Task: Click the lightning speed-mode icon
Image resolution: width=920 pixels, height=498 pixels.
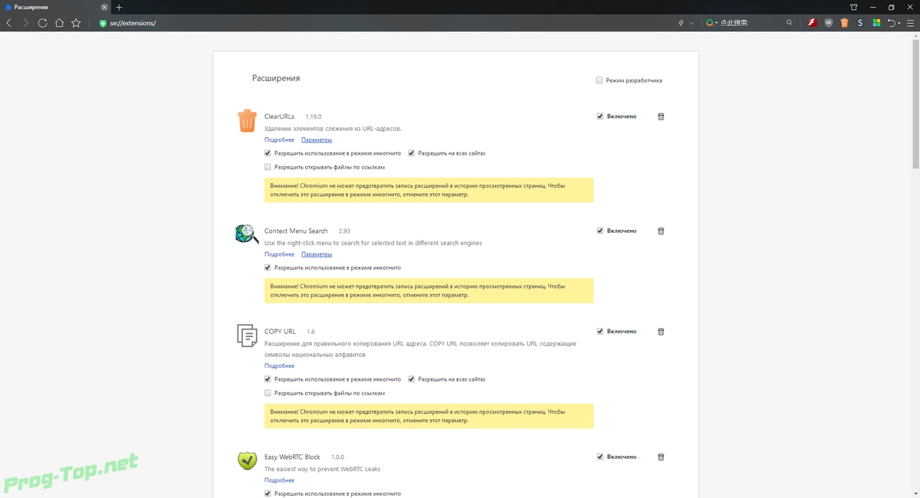Action: 681,23
